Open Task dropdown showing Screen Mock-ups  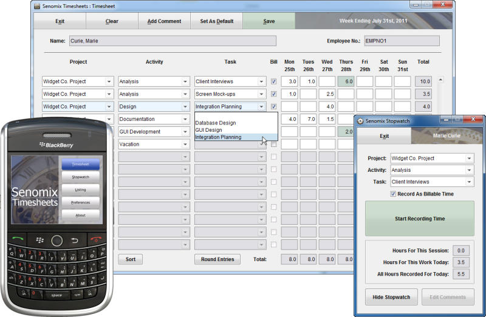pos(261,94)
